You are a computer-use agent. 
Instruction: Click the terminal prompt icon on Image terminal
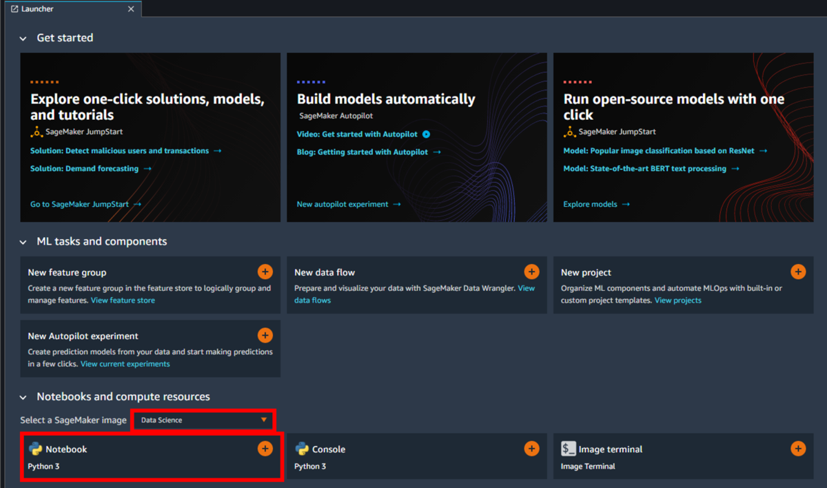(x=569, y=449)
